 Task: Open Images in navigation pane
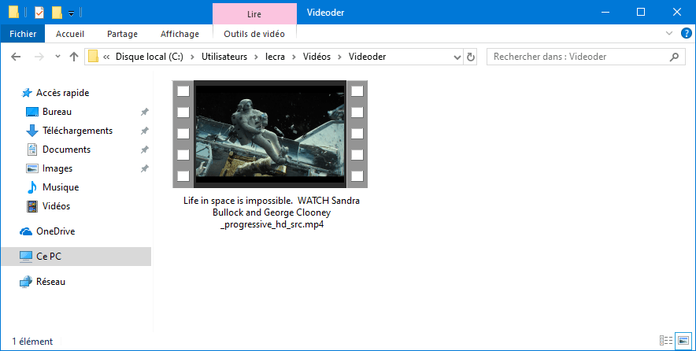pyautogui.click(x=57, y=168)
